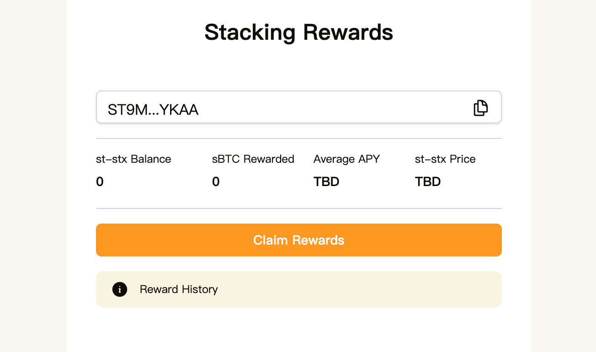Screen dimensions: 596x352
Task: Click the info icon beside Reward History
Action: (x=120, y=289)
